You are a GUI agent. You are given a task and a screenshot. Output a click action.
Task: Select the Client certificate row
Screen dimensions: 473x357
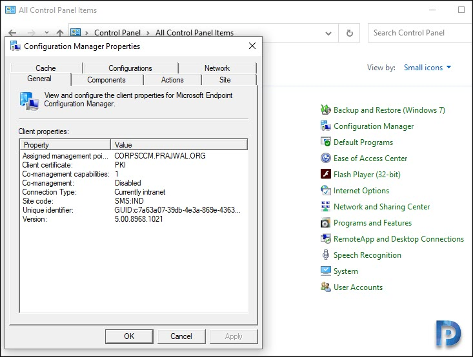pyautogui.click(x=134, y=165)
